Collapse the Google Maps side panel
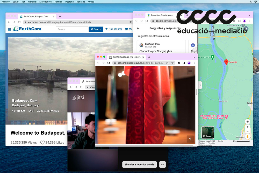The image size is (259, 173). point(200,85)
